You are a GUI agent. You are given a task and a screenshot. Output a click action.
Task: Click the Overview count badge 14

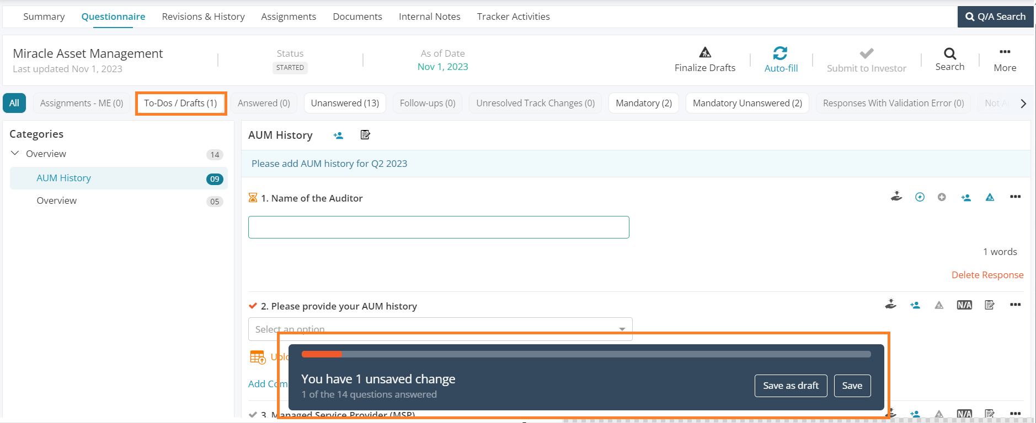[215, 155]
